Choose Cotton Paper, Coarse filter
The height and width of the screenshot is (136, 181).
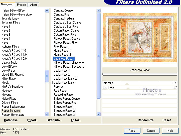pos(67,31)
